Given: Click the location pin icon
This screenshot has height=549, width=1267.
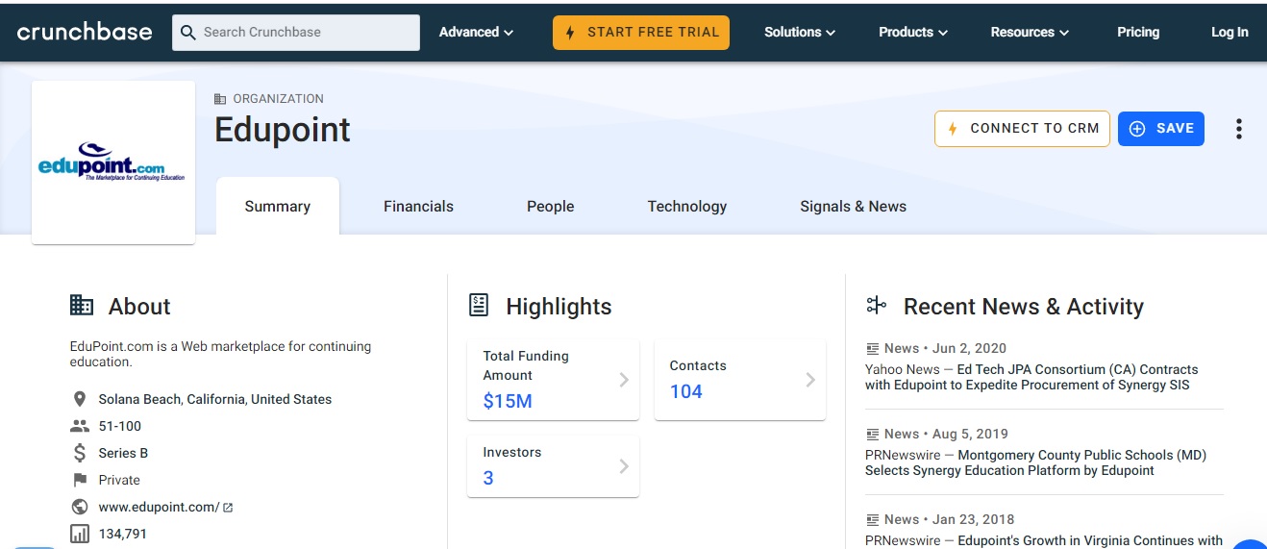Looking at the screenshot, I should point(80,399).
